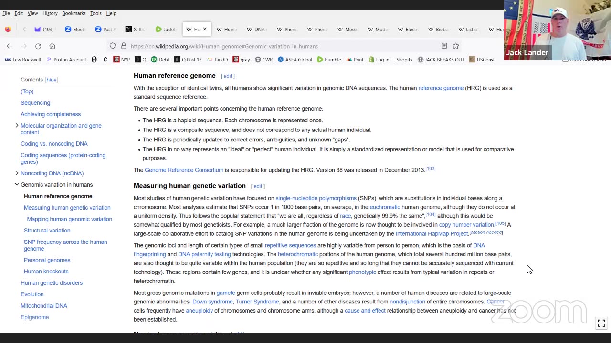Select Structural variation in contents
The height and width of the screenshot is (343, 611).
[x=47, y=231]
